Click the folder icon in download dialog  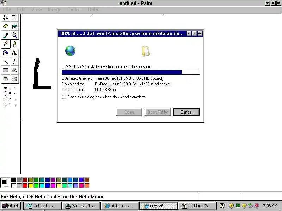pyautogui.click(x=146, y=51)
